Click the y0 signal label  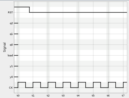click(x=11, y=77)
